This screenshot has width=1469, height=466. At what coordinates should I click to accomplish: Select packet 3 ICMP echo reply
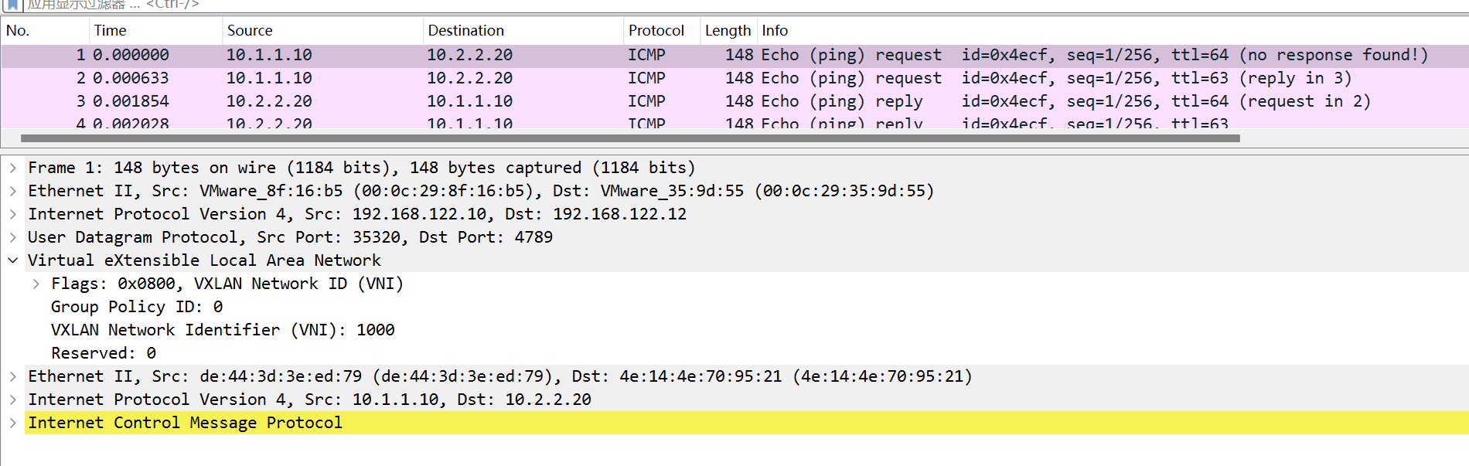(734, 101)
